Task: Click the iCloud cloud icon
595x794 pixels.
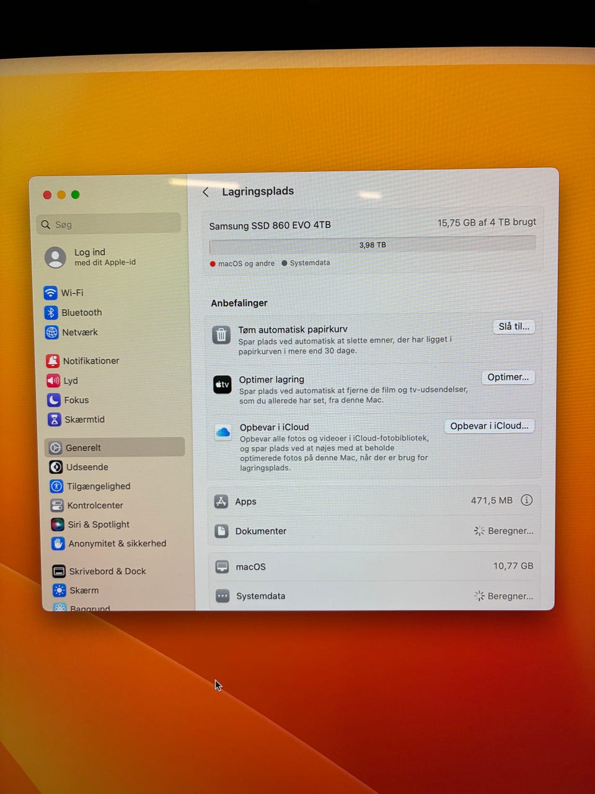Action: coord(223,432)
